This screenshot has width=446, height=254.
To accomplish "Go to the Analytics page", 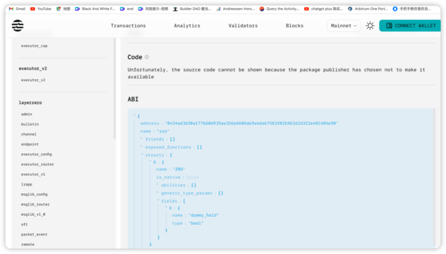I will point(187,26).
